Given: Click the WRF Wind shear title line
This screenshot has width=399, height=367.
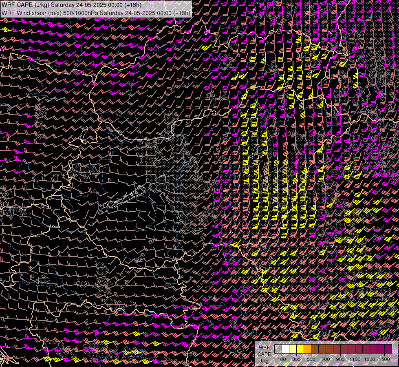Looking at the screenshot, I should [96, 13].
